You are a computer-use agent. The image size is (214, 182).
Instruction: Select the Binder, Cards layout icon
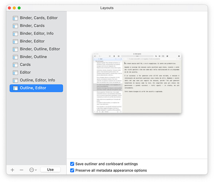pos(15,26)
